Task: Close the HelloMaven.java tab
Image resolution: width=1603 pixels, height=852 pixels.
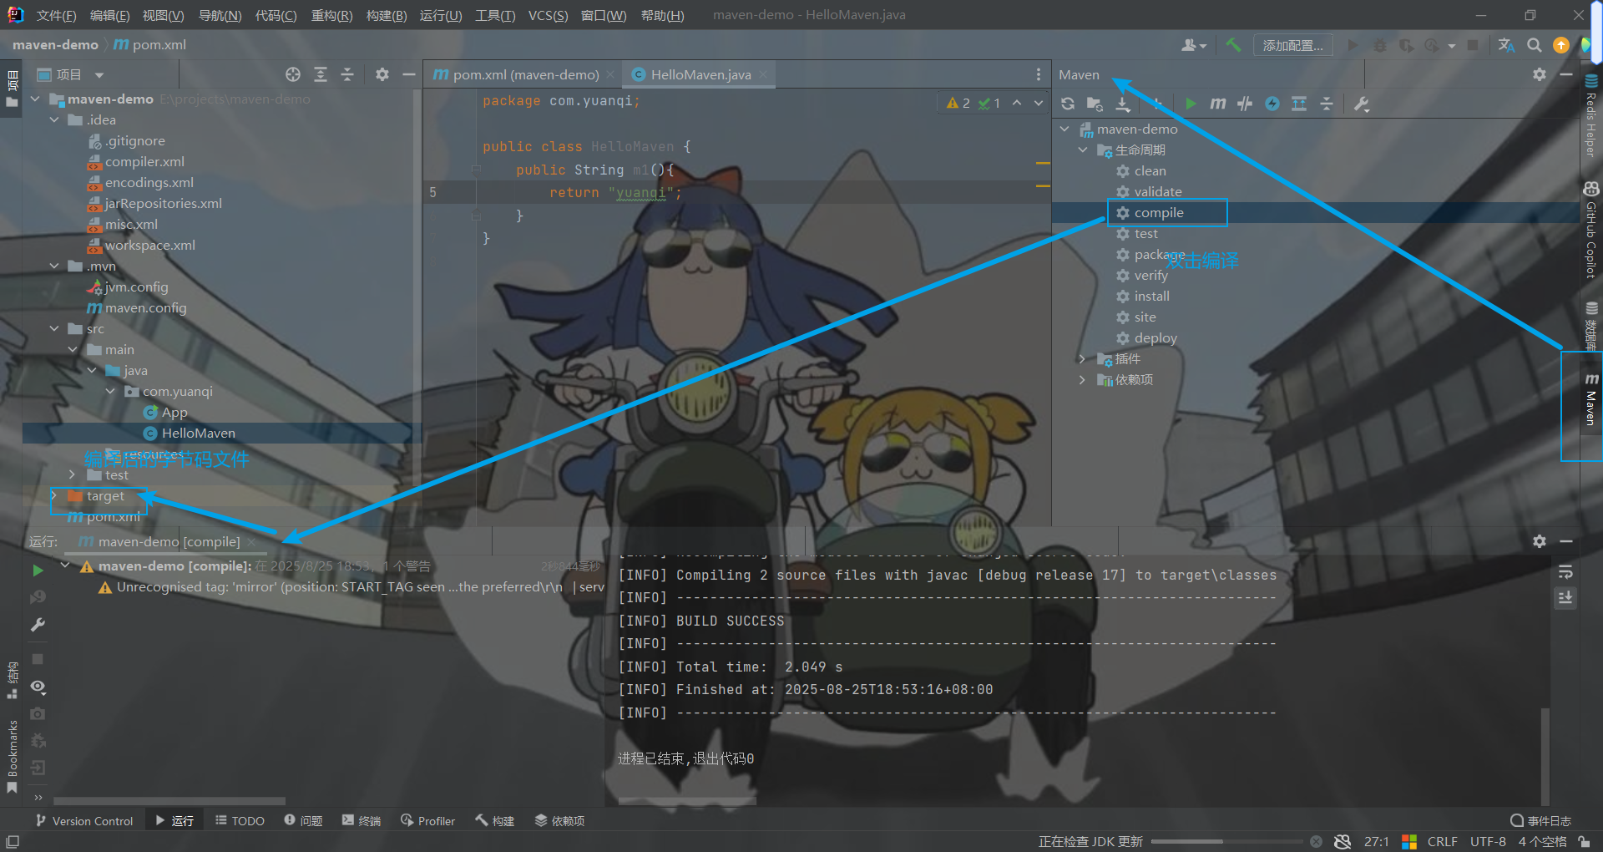Action: (763, 74)
